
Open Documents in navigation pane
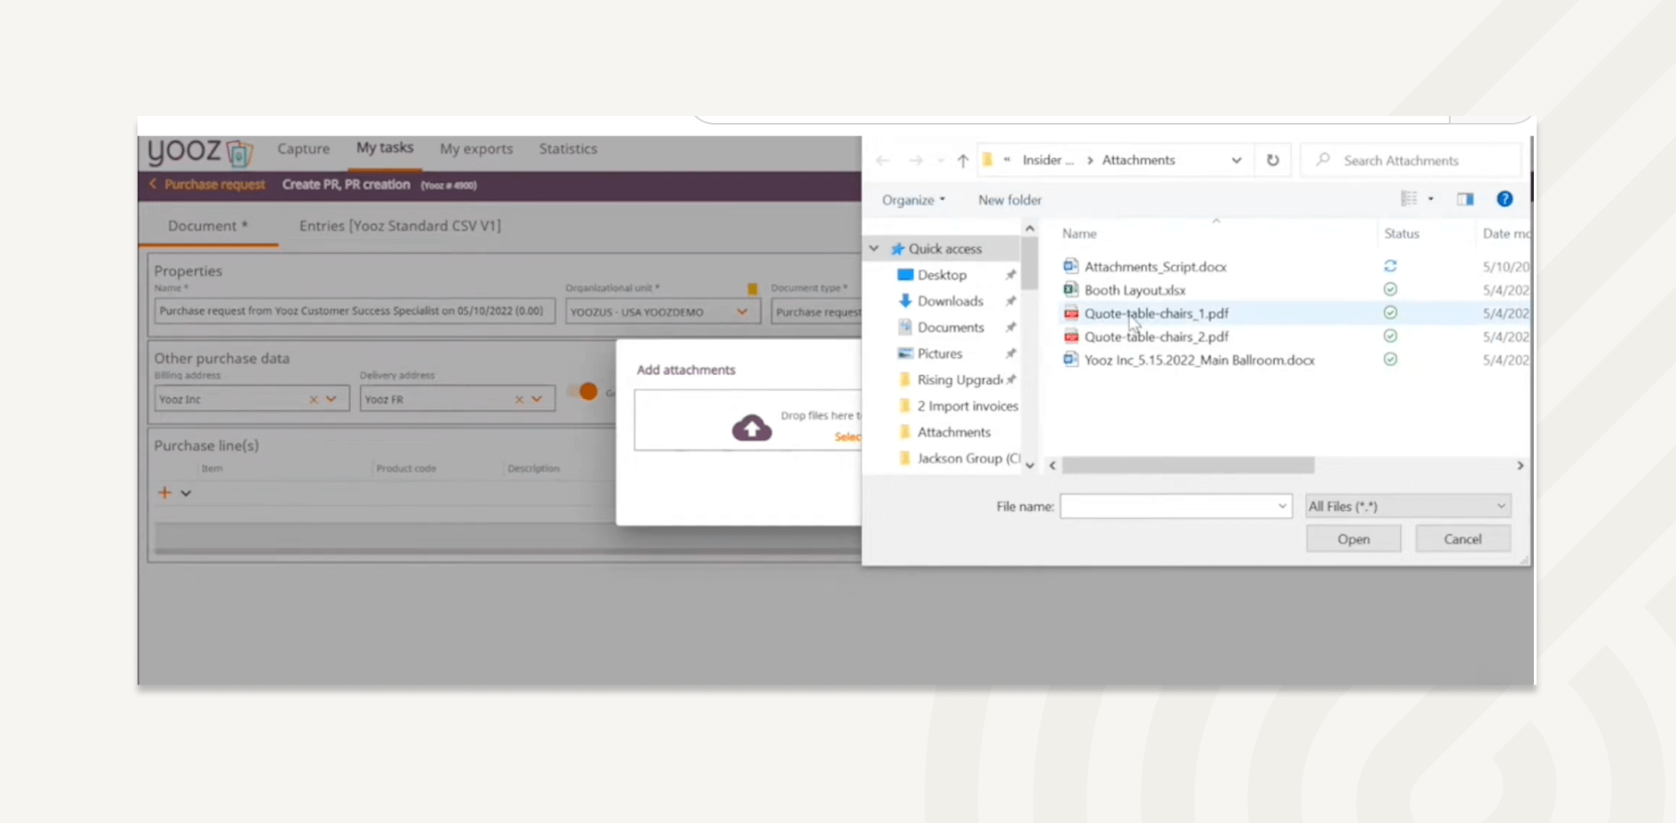coord(951,328)
